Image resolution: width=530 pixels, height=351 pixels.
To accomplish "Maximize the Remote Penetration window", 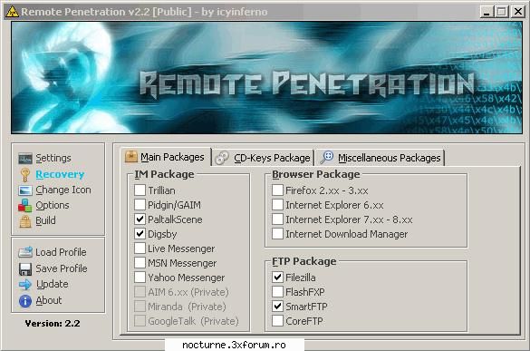I will click(x=502, y=12).
